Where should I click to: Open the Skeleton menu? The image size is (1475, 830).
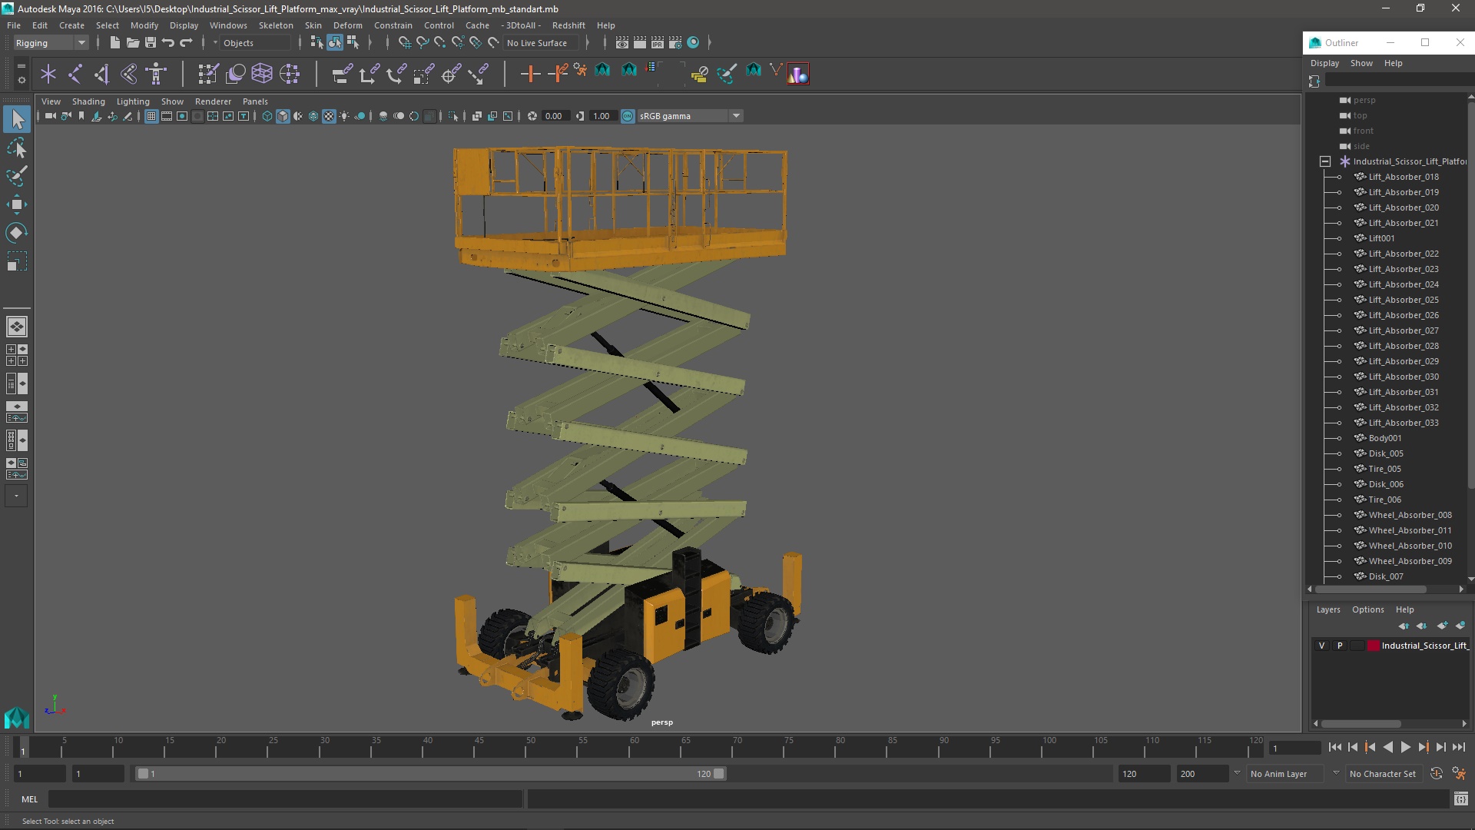click(x=276, y=25)
